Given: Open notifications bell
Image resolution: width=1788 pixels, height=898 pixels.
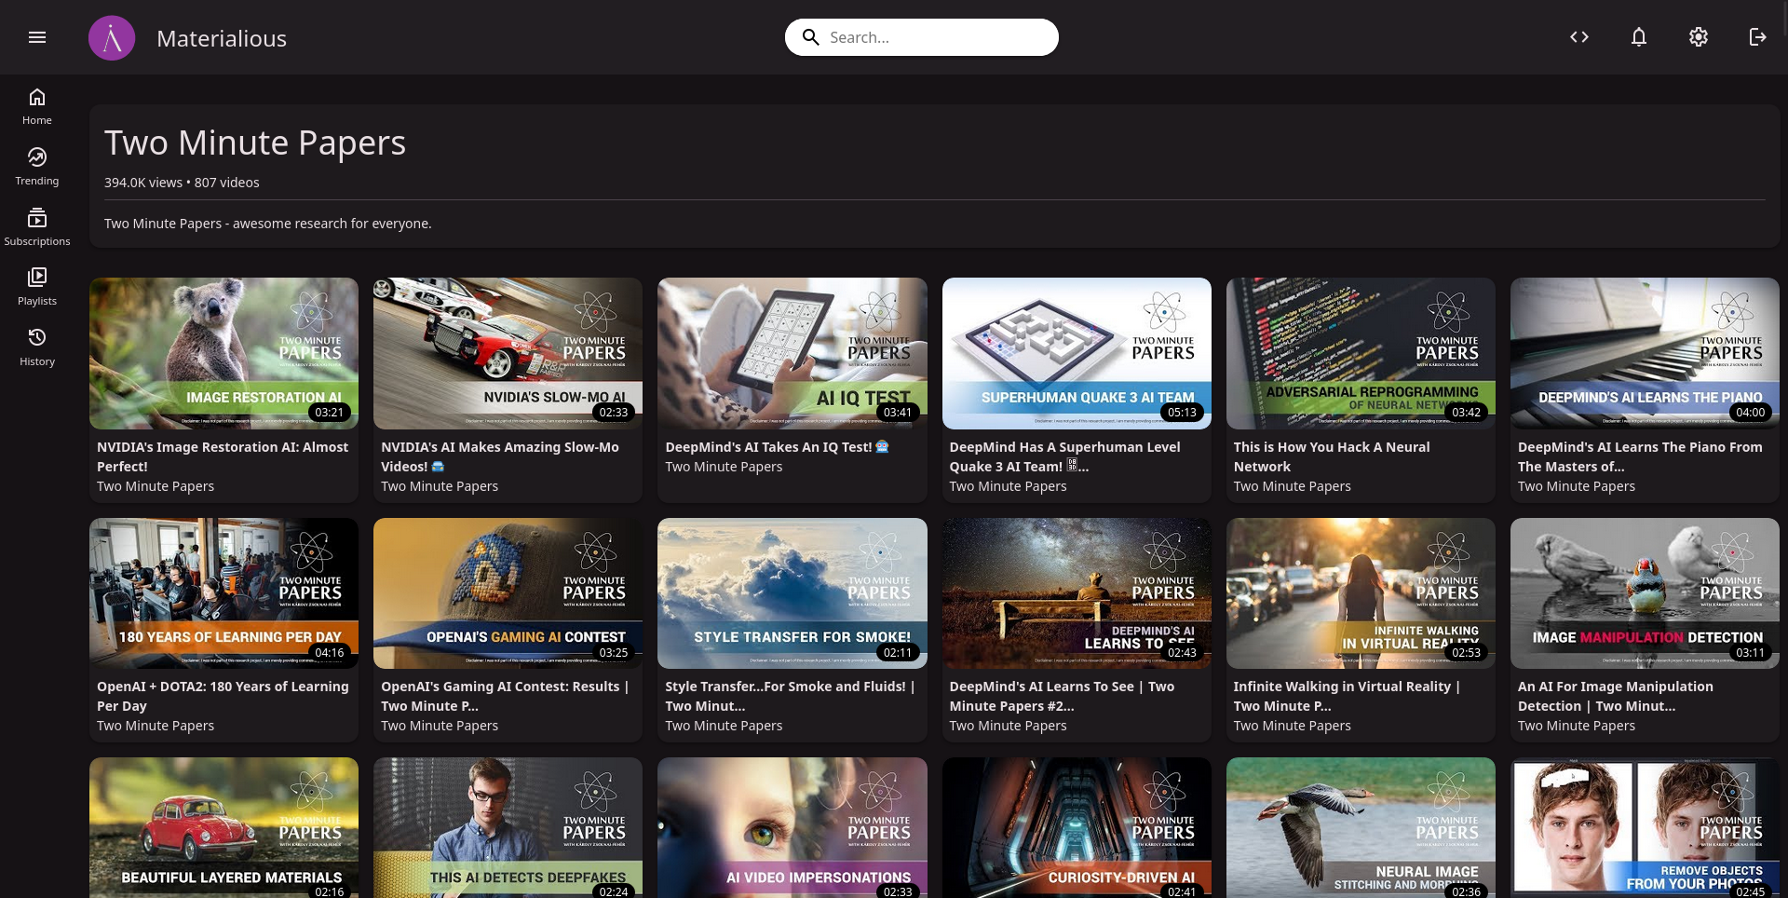Looking at the screenshot, I should (x=1639, y=37).
